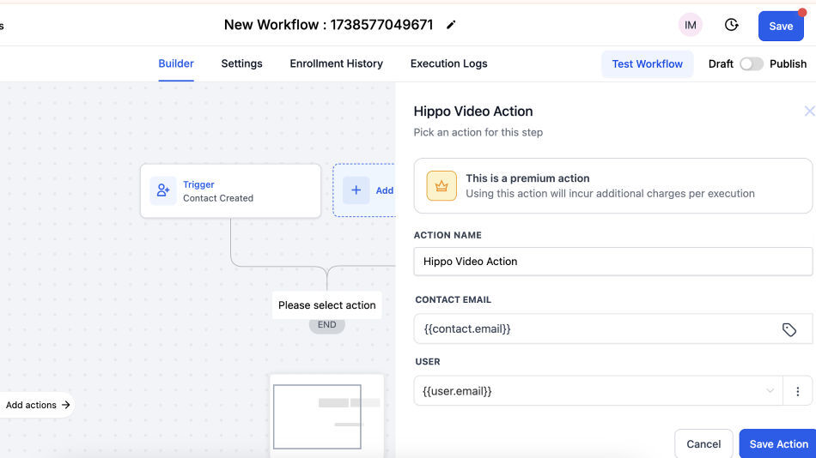Open the Execution Logs tab
The width and height of the screenshot is (816, 458).
(x=448, y=63)
